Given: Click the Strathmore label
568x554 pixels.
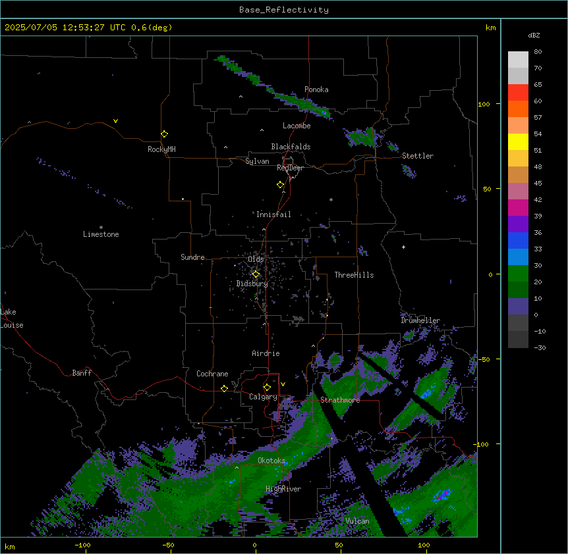Looking at the screenshot, I should 340,400.
